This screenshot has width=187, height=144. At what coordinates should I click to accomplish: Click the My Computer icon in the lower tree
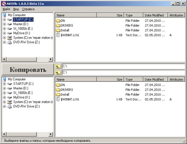point(5,79)
